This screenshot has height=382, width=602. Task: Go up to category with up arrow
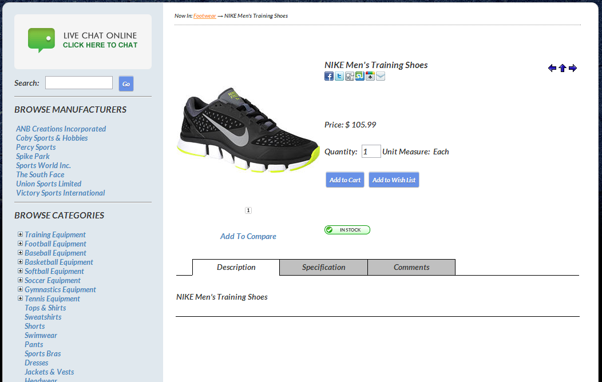tap(563, 68)
